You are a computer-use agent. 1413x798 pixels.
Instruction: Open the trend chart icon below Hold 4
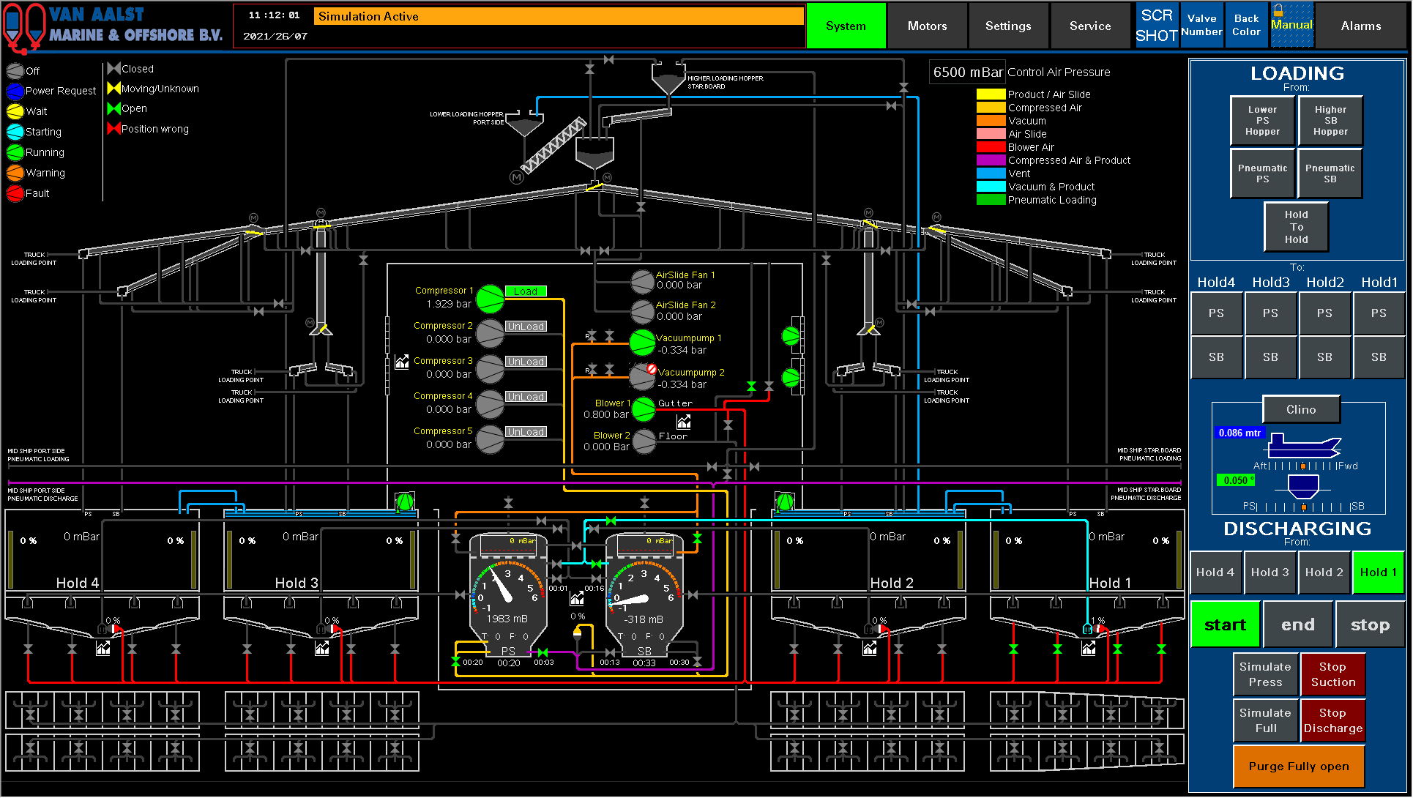pyautogui.click(x=103, y=648)
